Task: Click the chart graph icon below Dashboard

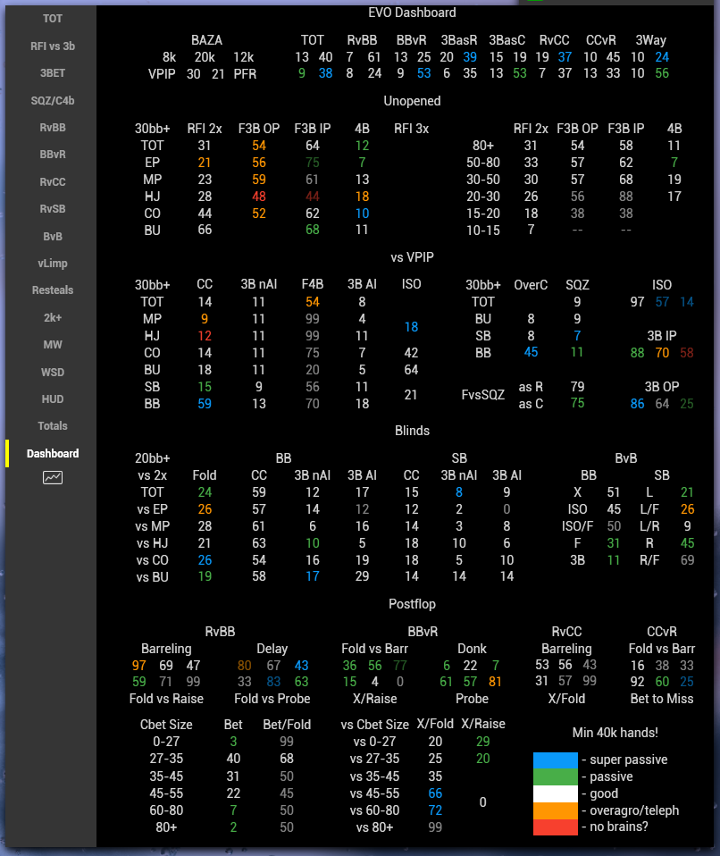Action: 53,478
